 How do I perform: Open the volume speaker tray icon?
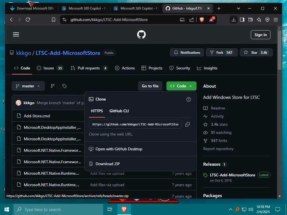(251, 209)
